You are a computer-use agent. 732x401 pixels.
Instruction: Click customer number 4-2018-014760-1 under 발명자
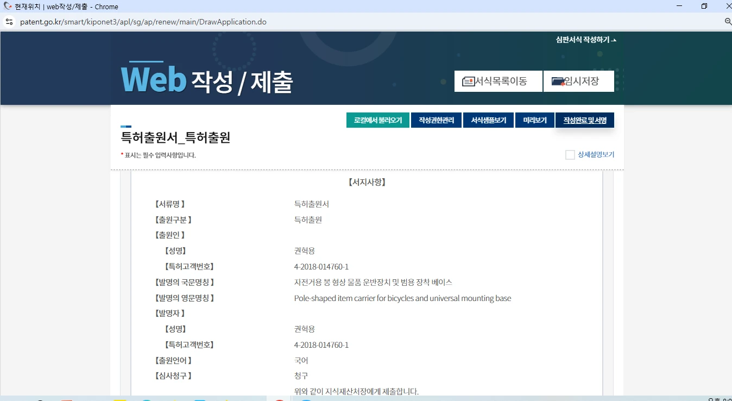[x=321, y=345]
